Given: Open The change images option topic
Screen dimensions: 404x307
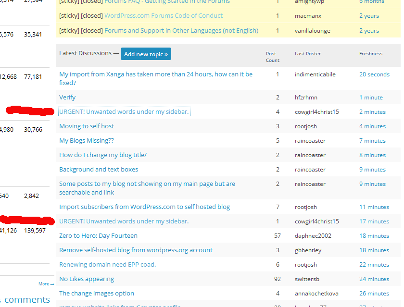Looking at the screenshot, I should click(97, 294).
